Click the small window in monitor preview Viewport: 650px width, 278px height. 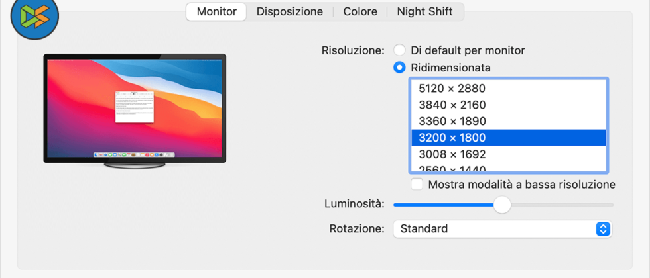click(135, 107)
